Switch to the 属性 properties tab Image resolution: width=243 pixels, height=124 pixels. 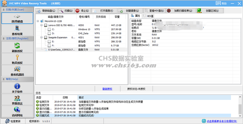point(135,16)
